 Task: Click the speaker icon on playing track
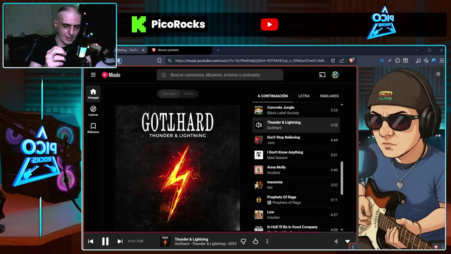(x=259, y=125)
